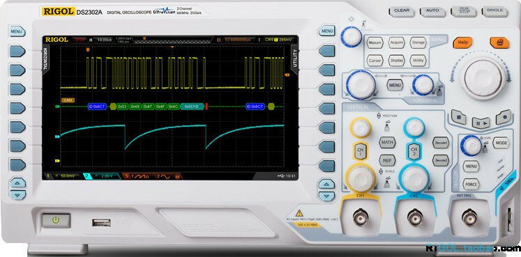Enable the Decode2 button
Image resolution: width=521 pixels, height=257 pixels.
pyautogui.click(x=441, y=160)
